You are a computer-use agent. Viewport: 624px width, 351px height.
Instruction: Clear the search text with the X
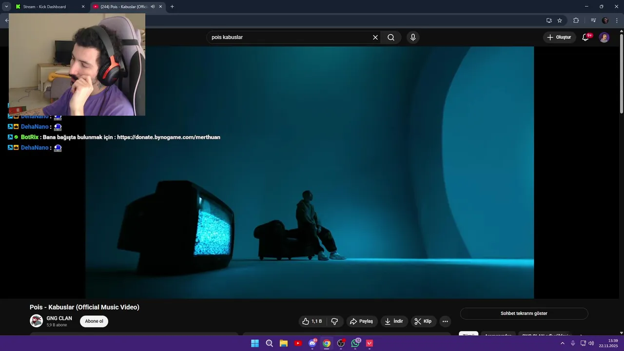click(375, 38)
